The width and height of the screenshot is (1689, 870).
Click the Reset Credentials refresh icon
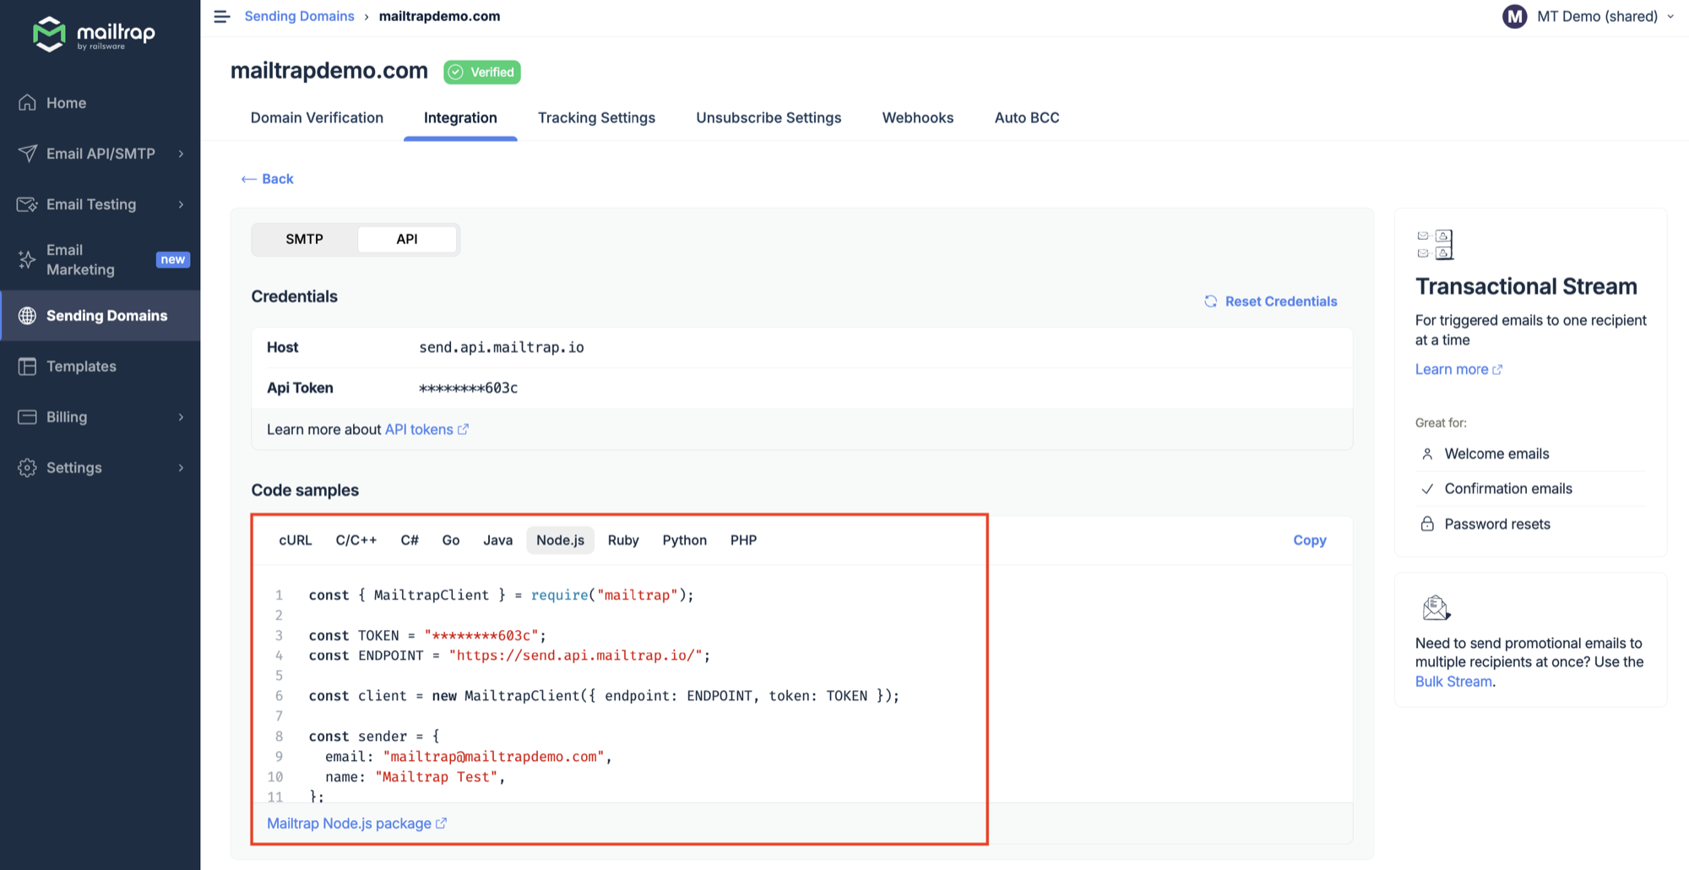[1210, 302]
